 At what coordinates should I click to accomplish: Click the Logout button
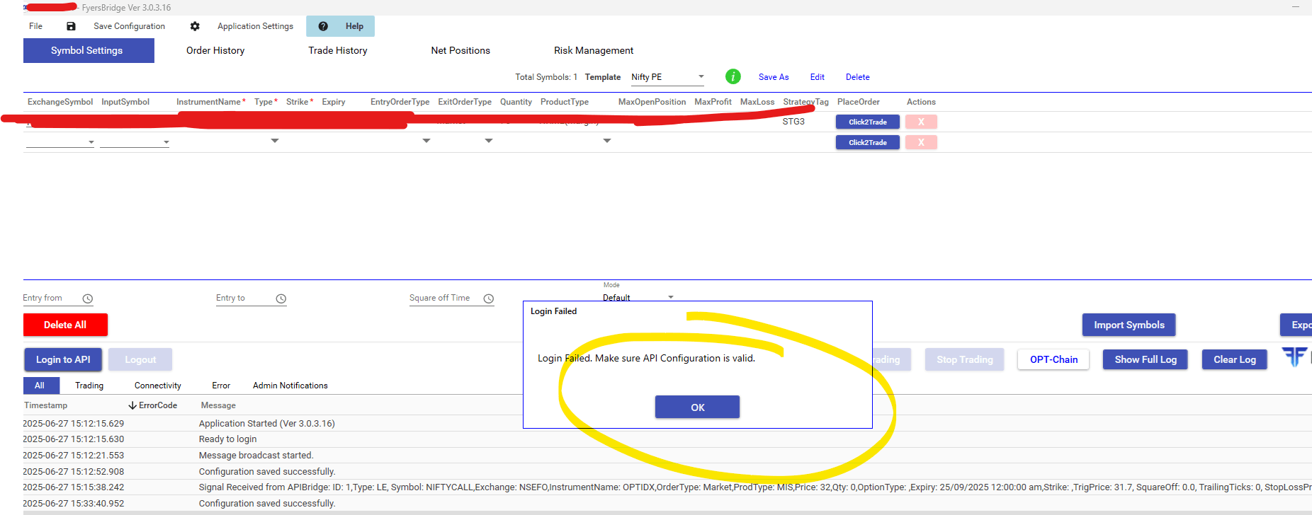coord(140,359)
